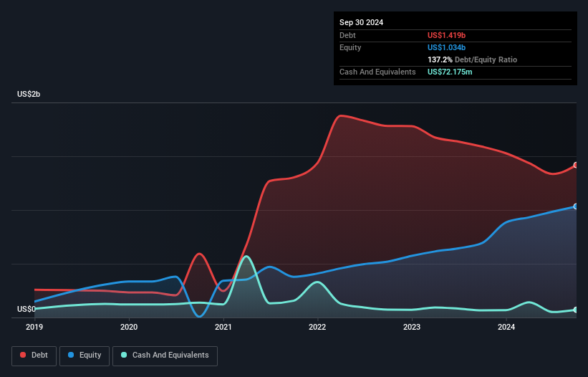This screenshot has height=377, width=588.
Task: Click the Debt label in tooltip
Action: 347,35
